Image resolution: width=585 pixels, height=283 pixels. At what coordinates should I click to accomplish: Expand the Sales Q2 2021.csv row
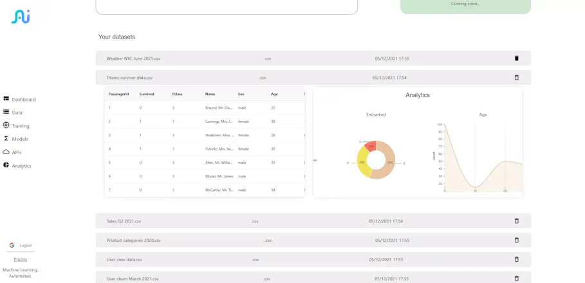[x=313, y=221]
